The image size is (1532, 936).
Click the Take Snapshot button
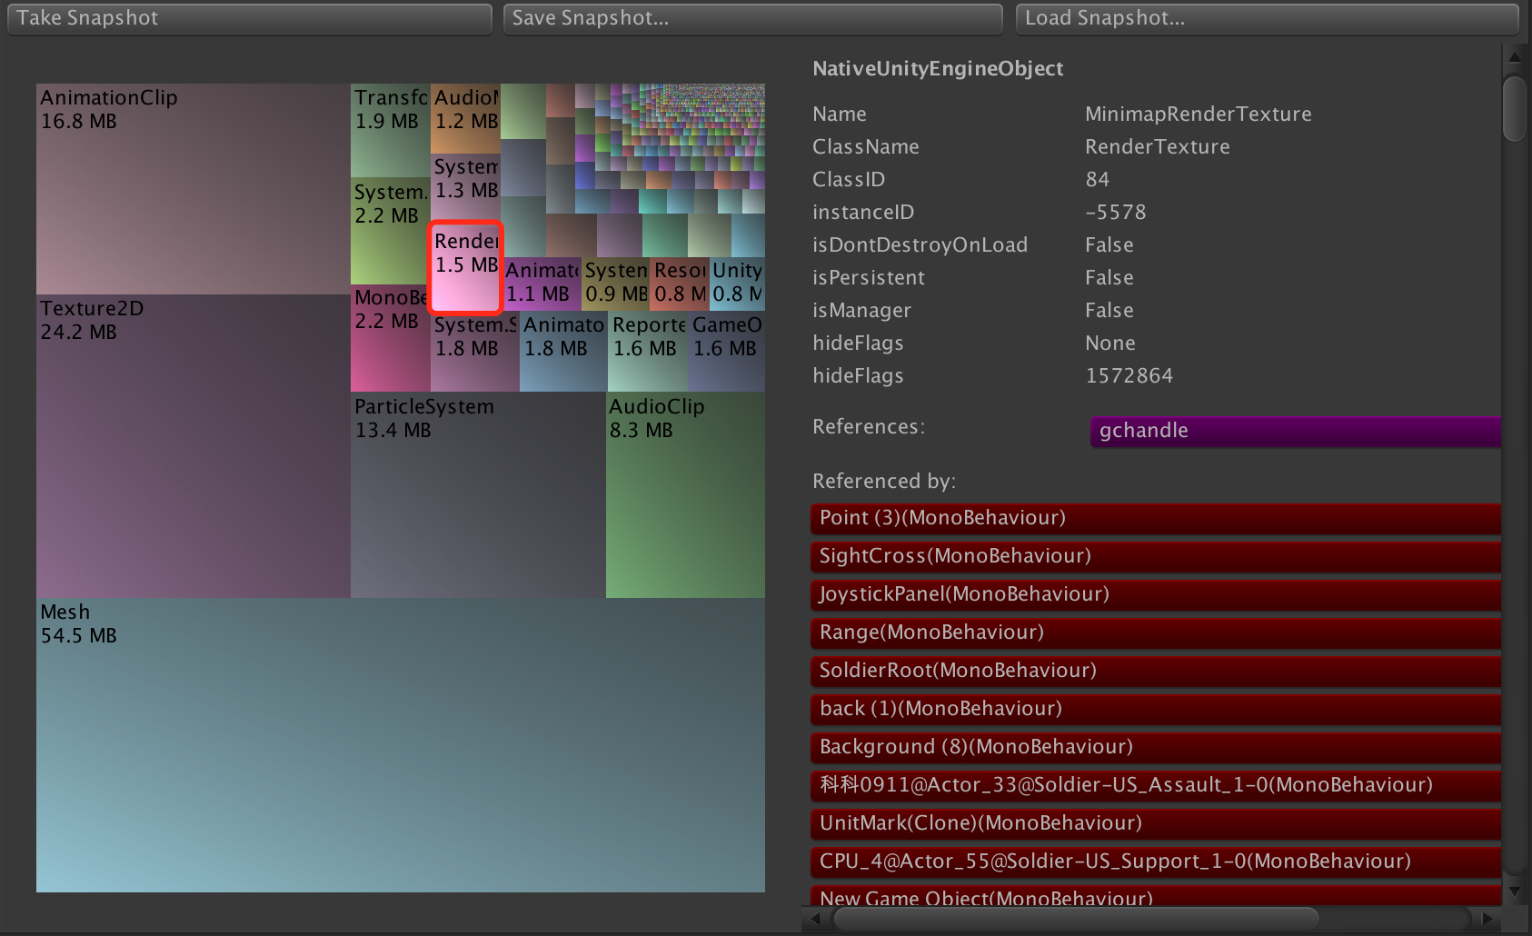(x=250, y=18)
